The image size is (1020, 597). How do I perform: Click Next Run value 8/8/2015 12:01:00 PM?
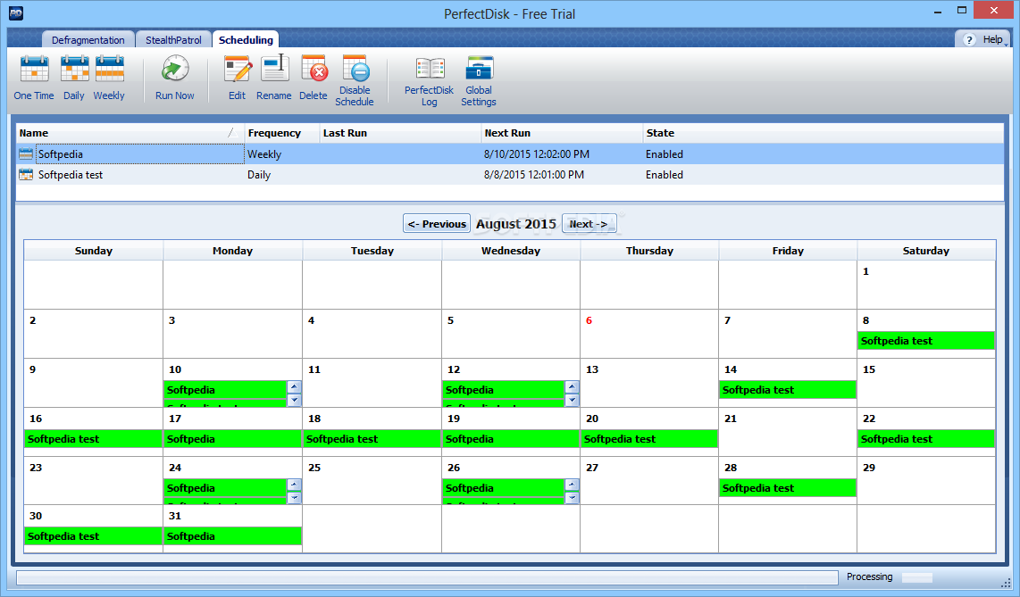(x=534, y=174)
